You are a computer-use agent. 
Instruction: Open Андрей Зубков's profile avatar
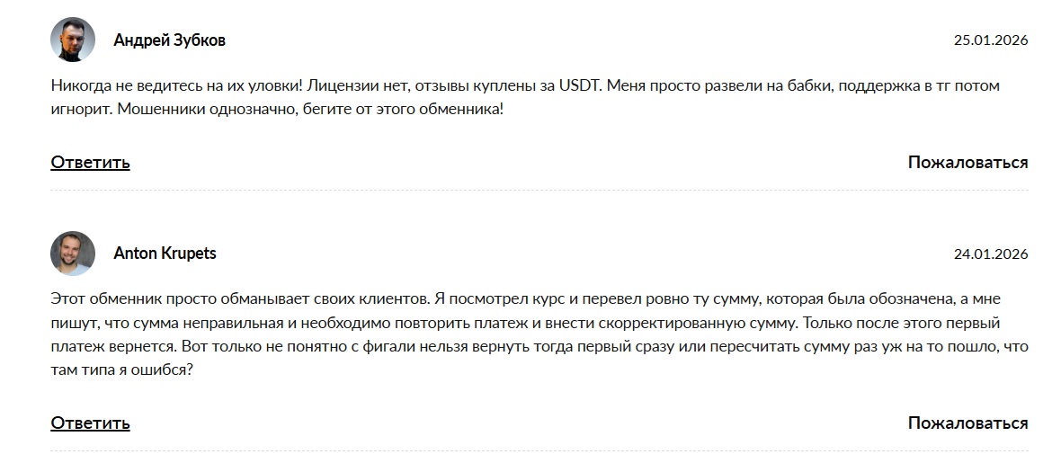[73, 40]
